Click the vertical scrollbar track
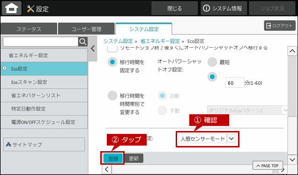Viewport: 298px width, 175px height. (x=292, y=105)
